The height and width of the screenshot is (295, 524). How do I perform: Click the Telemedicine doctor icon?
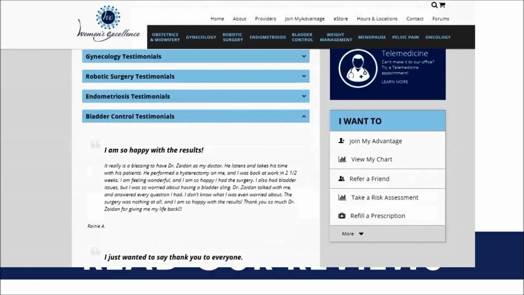358,68
